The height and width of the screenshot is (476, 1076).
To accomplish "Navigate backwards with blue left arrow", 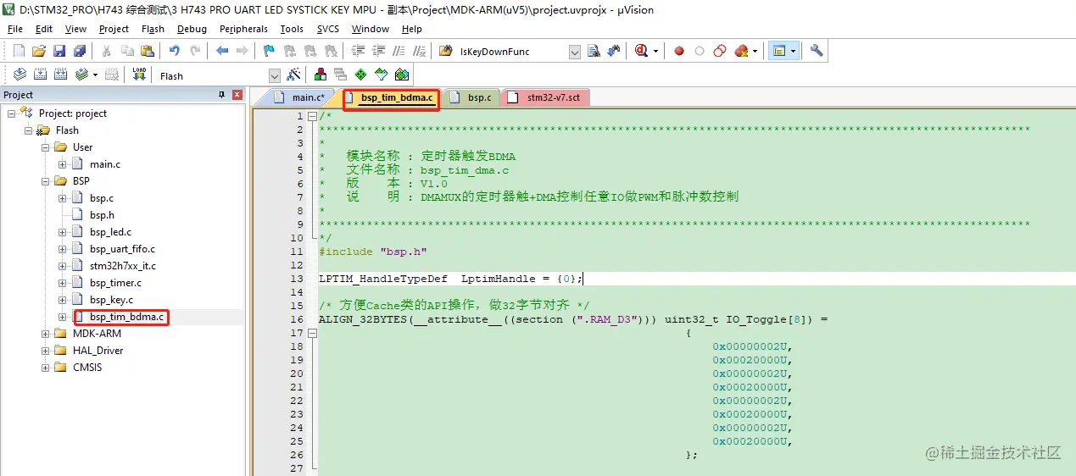I will tap(222, 51).
